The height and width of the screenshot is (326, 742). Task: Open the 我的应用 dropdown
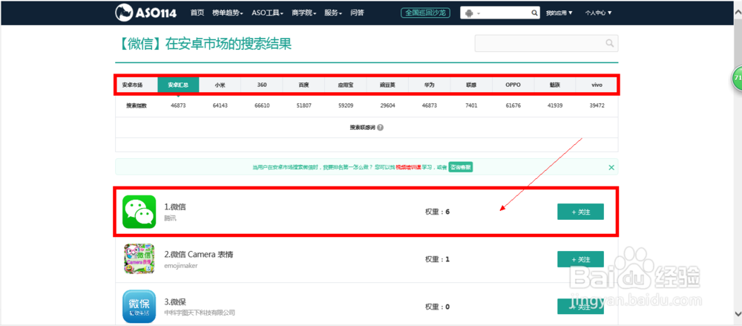click(559, 13)
